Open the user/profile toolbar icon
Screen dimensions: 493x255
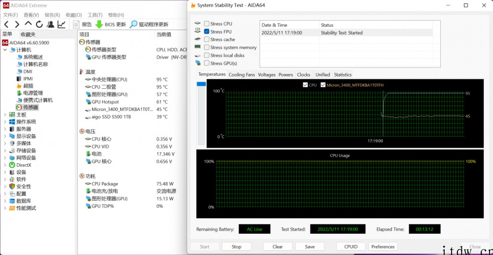[x=50, y=24]
